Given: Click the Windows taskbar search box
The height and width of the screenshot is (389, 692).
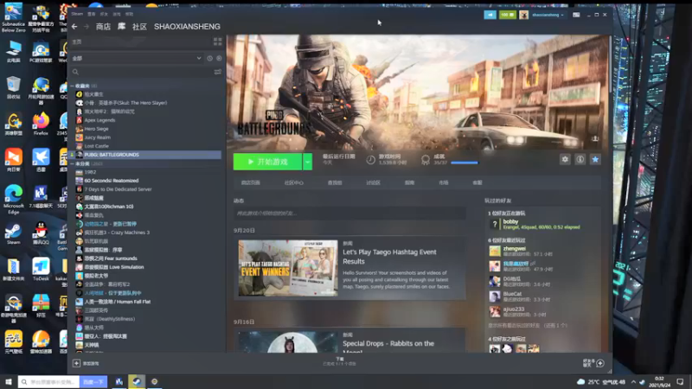Looking at the screenshot, I should tap(49, 382).
